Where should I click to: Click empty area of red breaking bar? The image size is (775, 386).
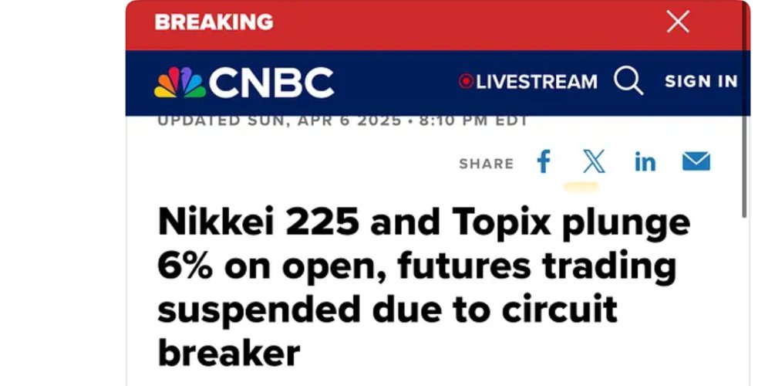tap(463, 23)
